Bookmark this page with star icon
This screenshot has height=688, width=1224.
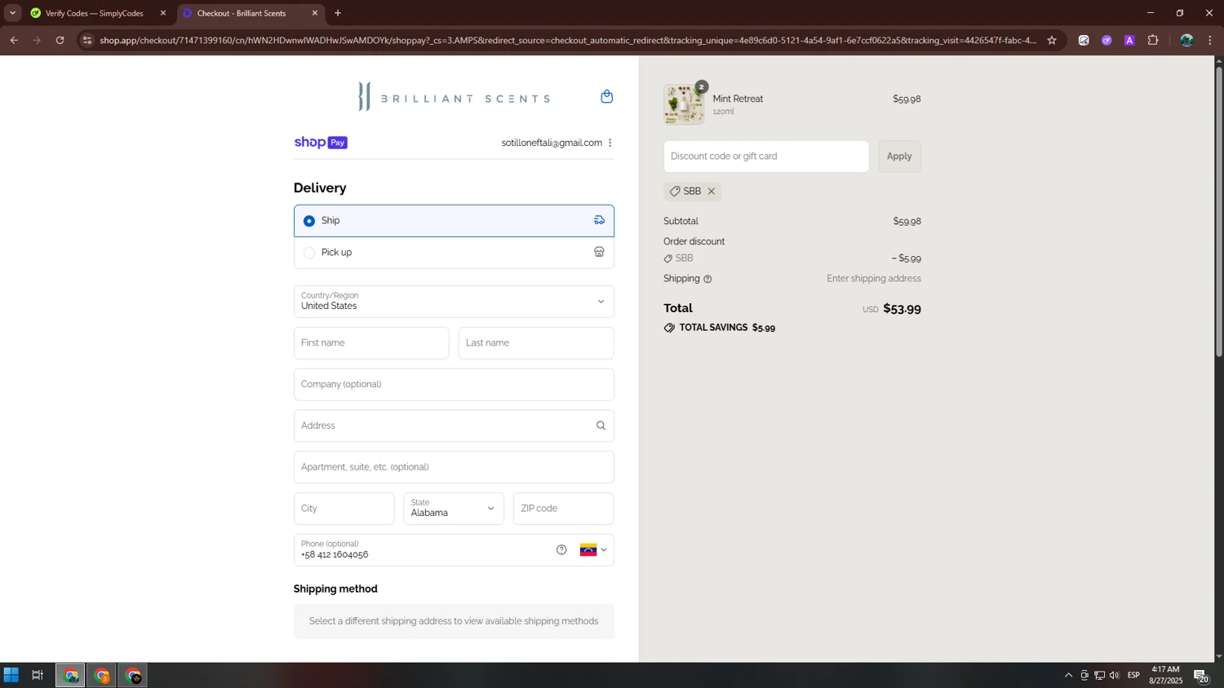coord(1052,40)
